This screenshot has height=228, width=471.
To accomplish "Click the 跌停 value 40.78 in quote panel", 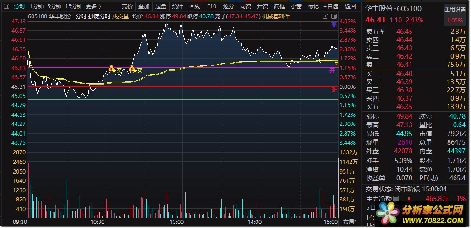I will click(458, 116).
